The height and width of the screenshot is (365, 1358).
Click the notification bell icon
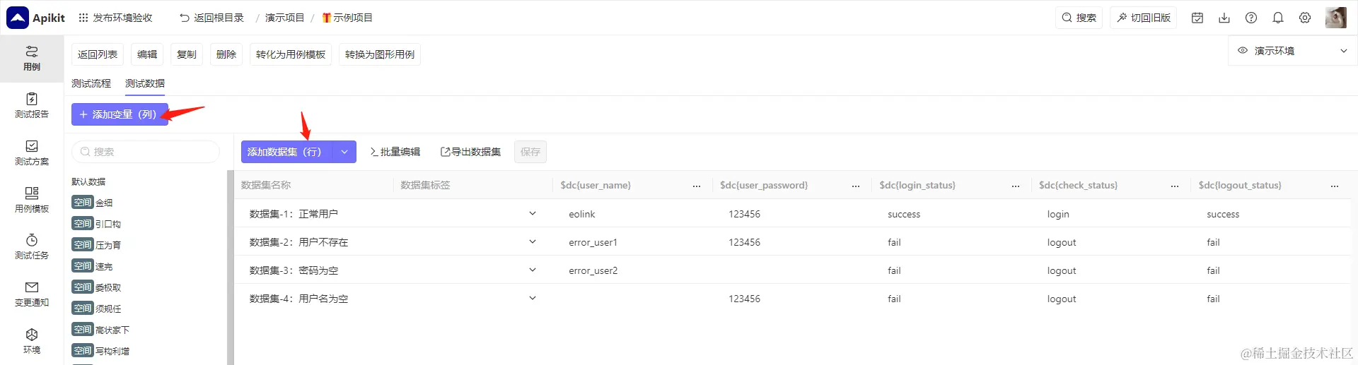tap(1278, 18)
